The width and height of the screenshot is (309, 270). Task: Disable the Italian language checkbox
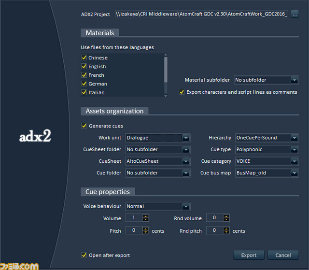point(84,92)
